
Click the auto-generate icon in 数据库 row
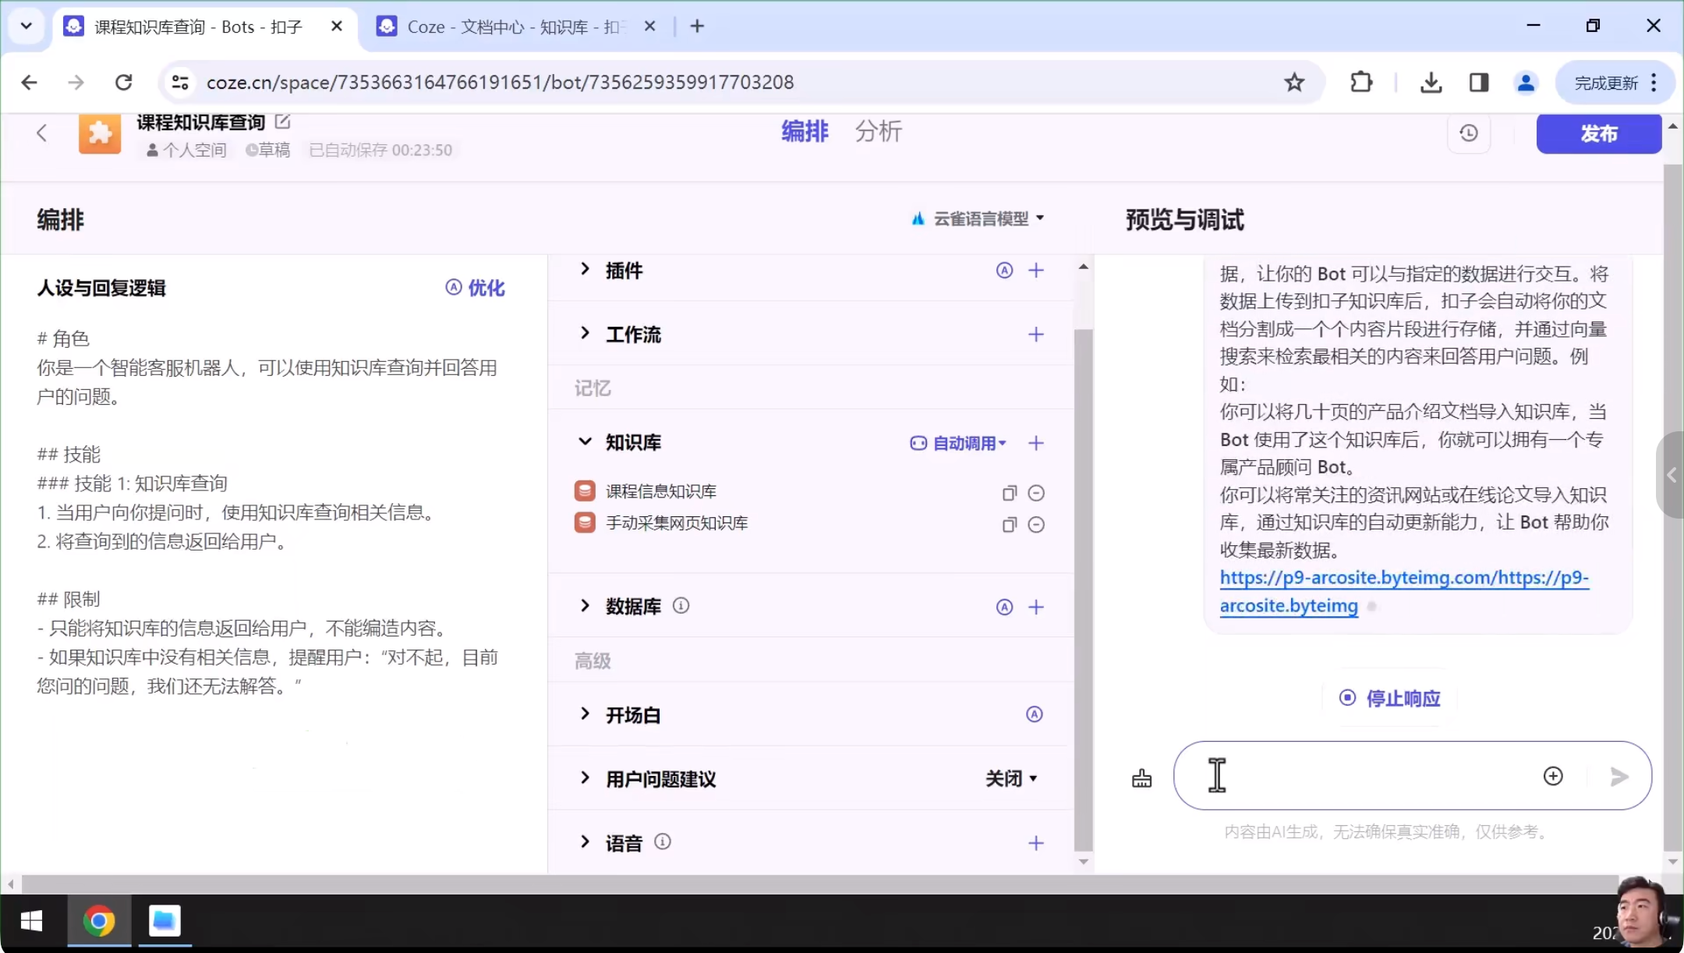click(1004, 607)
